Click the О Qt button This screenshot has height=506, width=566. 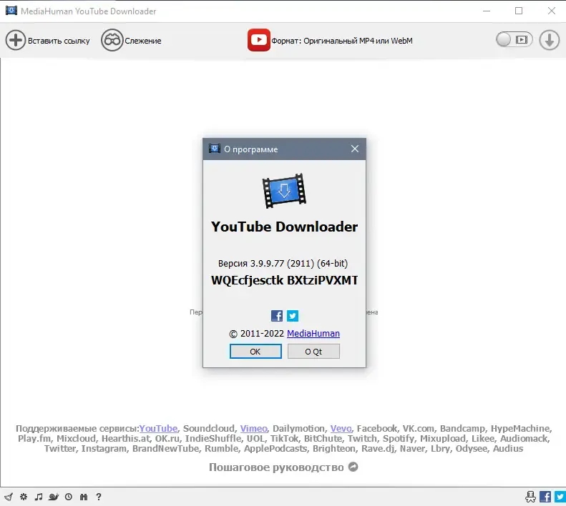(313, 352)
